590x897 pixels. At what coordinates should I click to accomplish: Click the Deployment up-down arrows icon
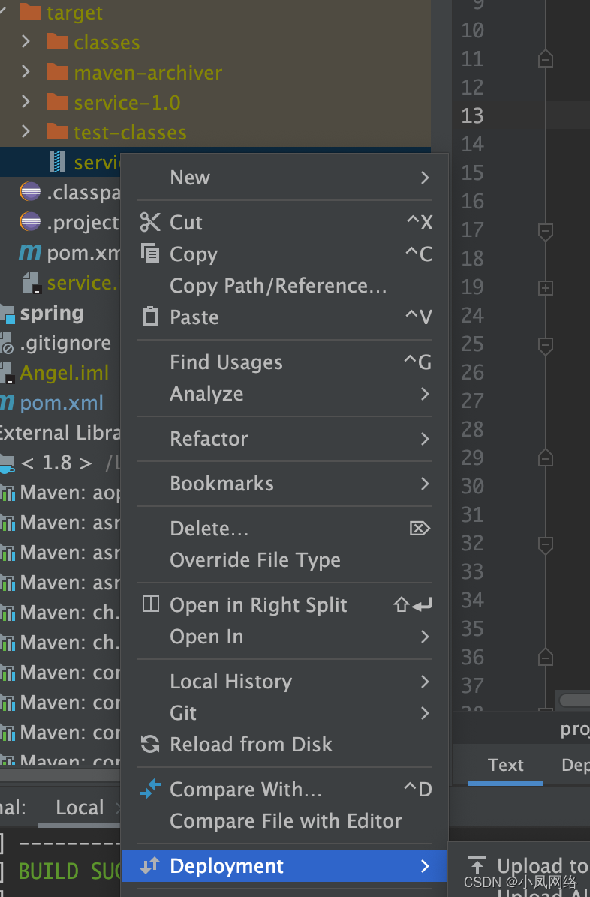point(150,865)
